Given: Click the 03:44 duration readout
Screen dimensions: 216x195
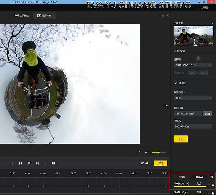Looking at the screenshot, I should coord(144,163).
